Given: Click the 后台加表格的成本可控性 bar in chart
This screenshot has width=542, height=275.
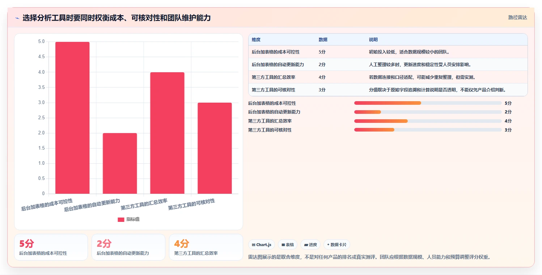Looking at the screenshot, I should click(72, 118).
